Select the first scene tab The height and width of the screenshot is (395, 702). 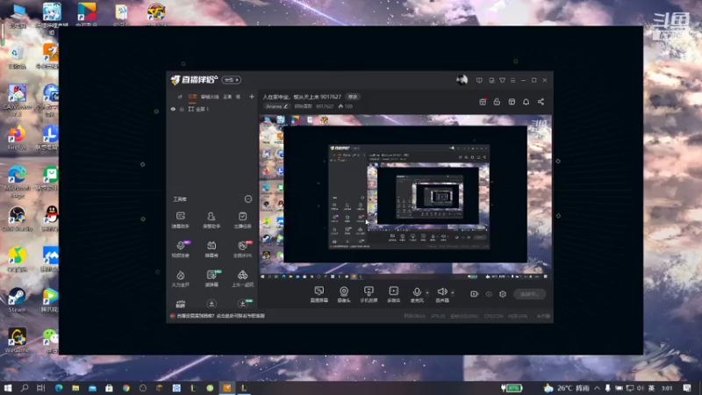pos(192,97)
